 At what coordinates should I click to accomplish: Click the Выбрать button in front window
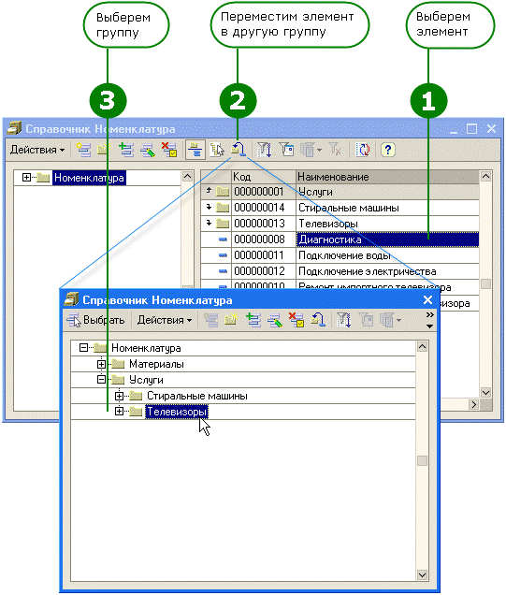tap(95, 320)
